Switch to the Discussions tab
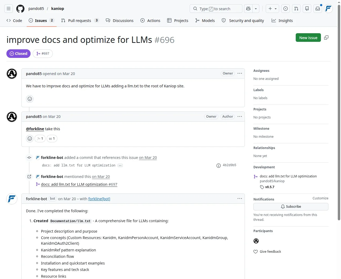Image resolution: width=341 pixels, height=279 pixels. point(119,20)
